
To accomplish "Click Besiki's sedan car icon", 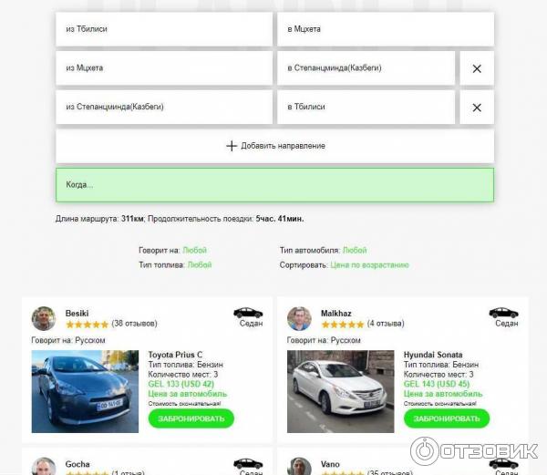I will 248,313.
